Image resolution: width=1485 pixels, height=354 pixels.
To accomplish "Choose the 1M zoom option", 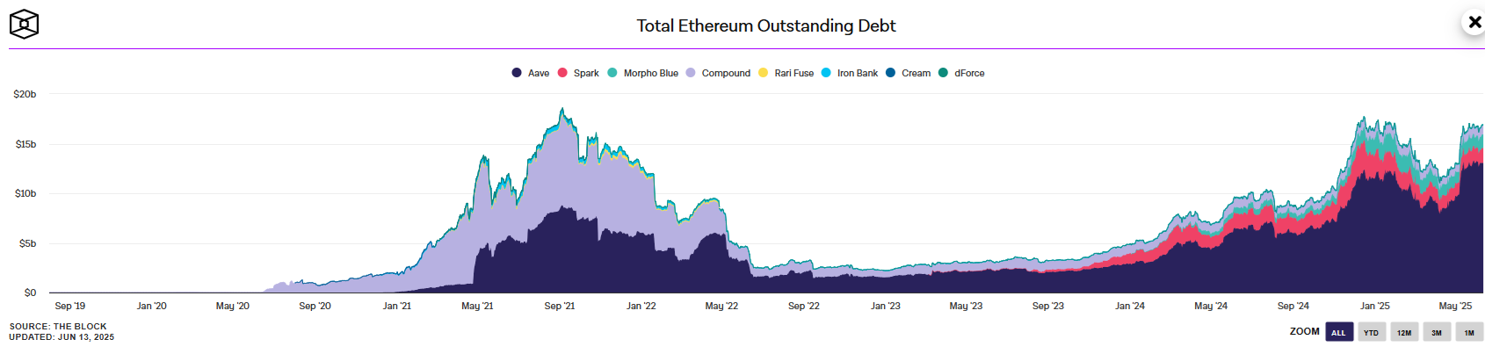I will tap(1469, 332).
